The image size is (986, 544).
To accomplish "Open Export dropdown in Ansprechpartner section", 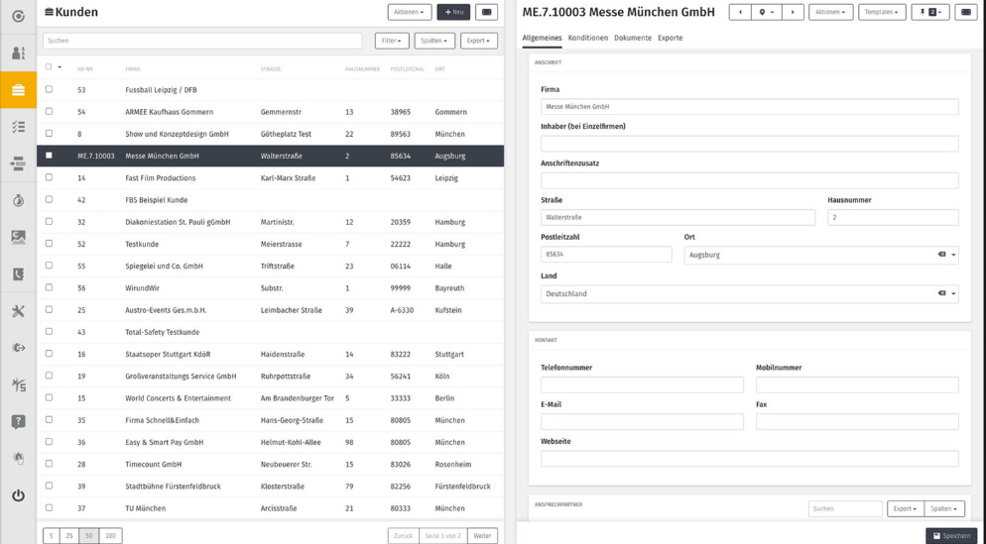I will coord(906,508).
